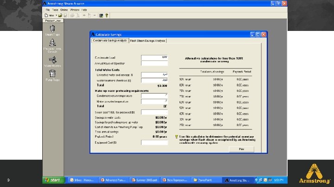The width and height of the screenshot is (334, 187).
Task: Click the Open folder toolbar icon
Action: pos(60,16)
